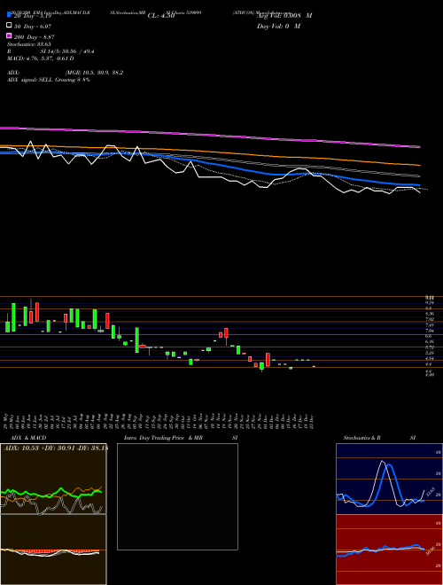Click the 'SI 14/5: 50.56 / 49.4' value
The image size is (443, 585).
(x=67, y=51)
